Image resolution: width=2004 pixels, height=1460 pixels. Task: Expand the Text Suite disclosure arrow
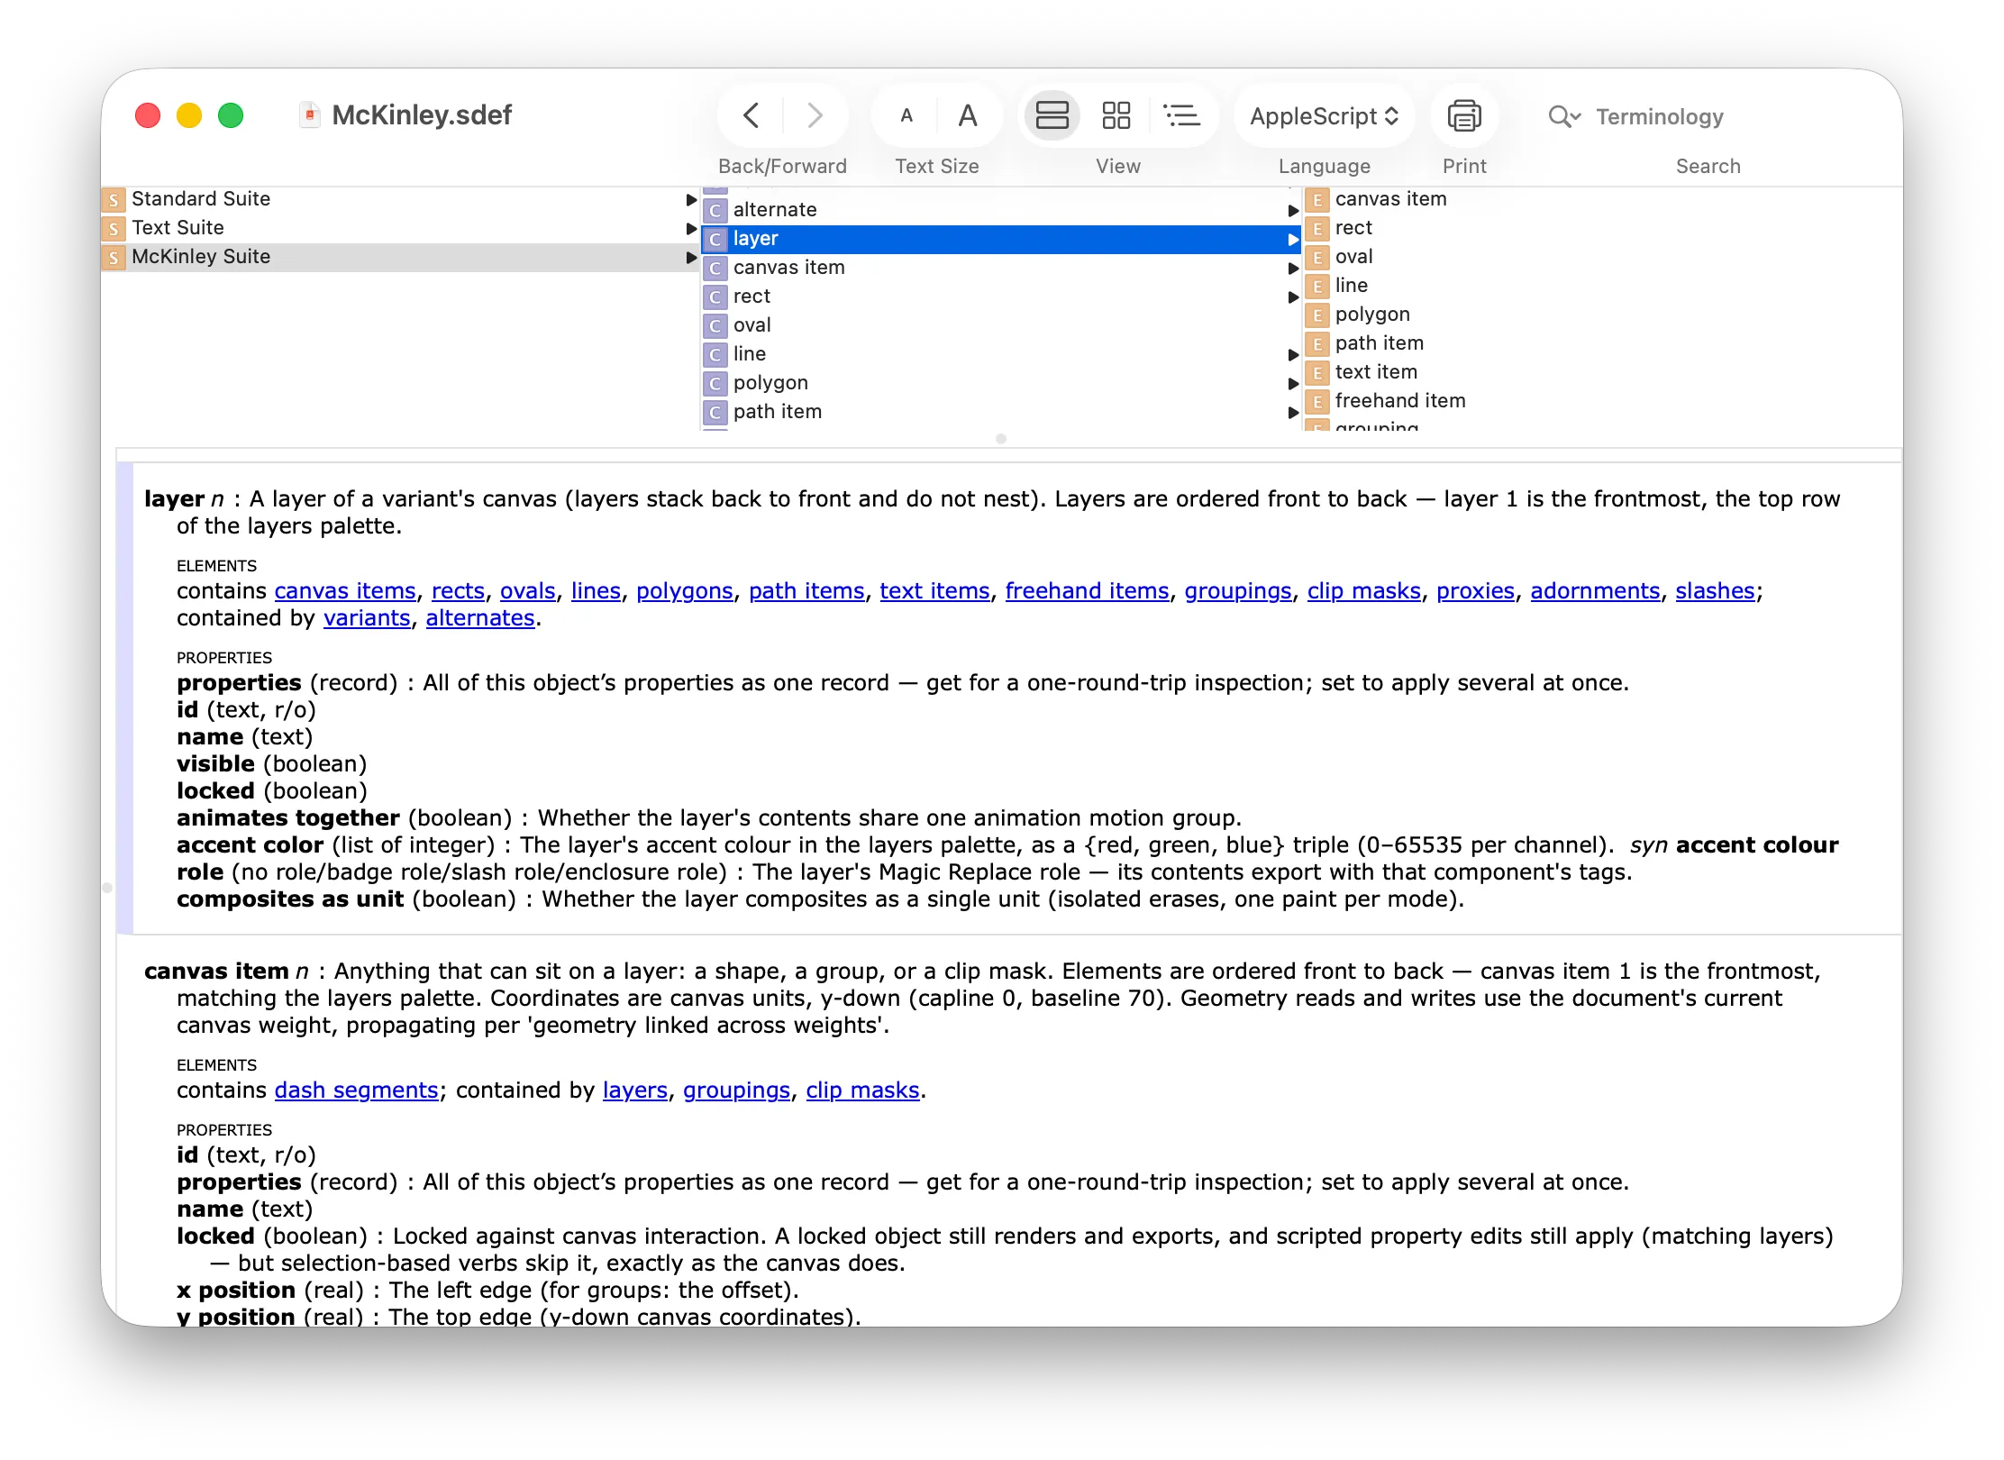coord(691,228)
